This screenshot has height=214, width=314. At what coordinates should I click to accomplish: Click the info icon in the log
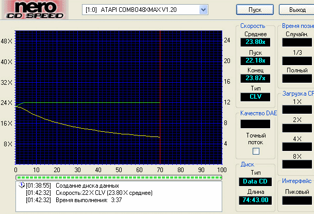(21, 185)
